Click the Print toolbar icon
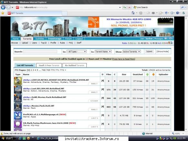The width and height of the screenshot is (188, 141). click(x=153, y=13)
